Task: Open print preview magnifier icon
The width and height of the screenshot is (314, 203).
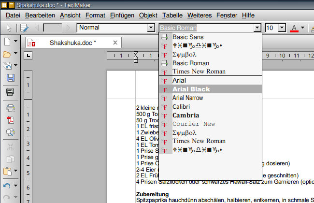Action: [10, 132]
